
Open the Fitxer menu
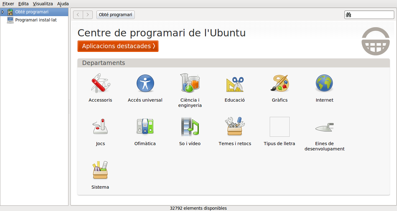8,4
